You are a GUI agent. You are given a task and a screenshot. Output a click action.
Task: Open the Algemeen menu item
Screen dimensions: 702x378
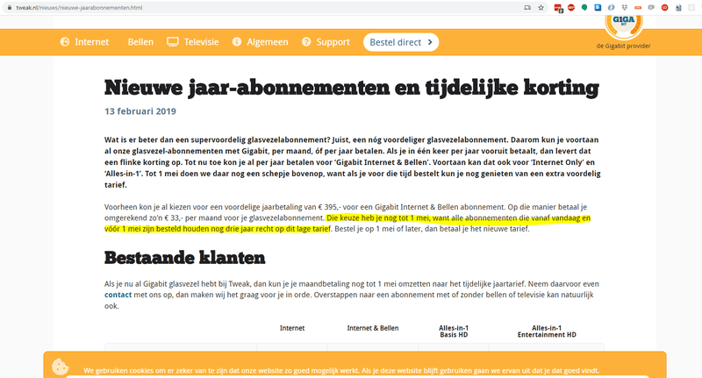pos(268,42)
